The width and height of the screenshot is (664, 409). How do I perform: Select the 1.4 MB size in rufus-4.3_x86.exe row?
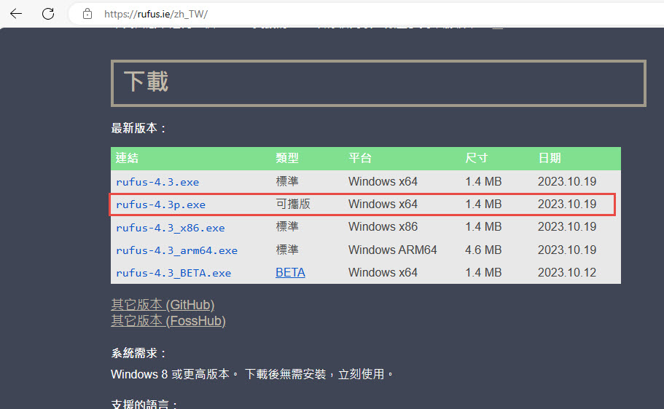483,227
